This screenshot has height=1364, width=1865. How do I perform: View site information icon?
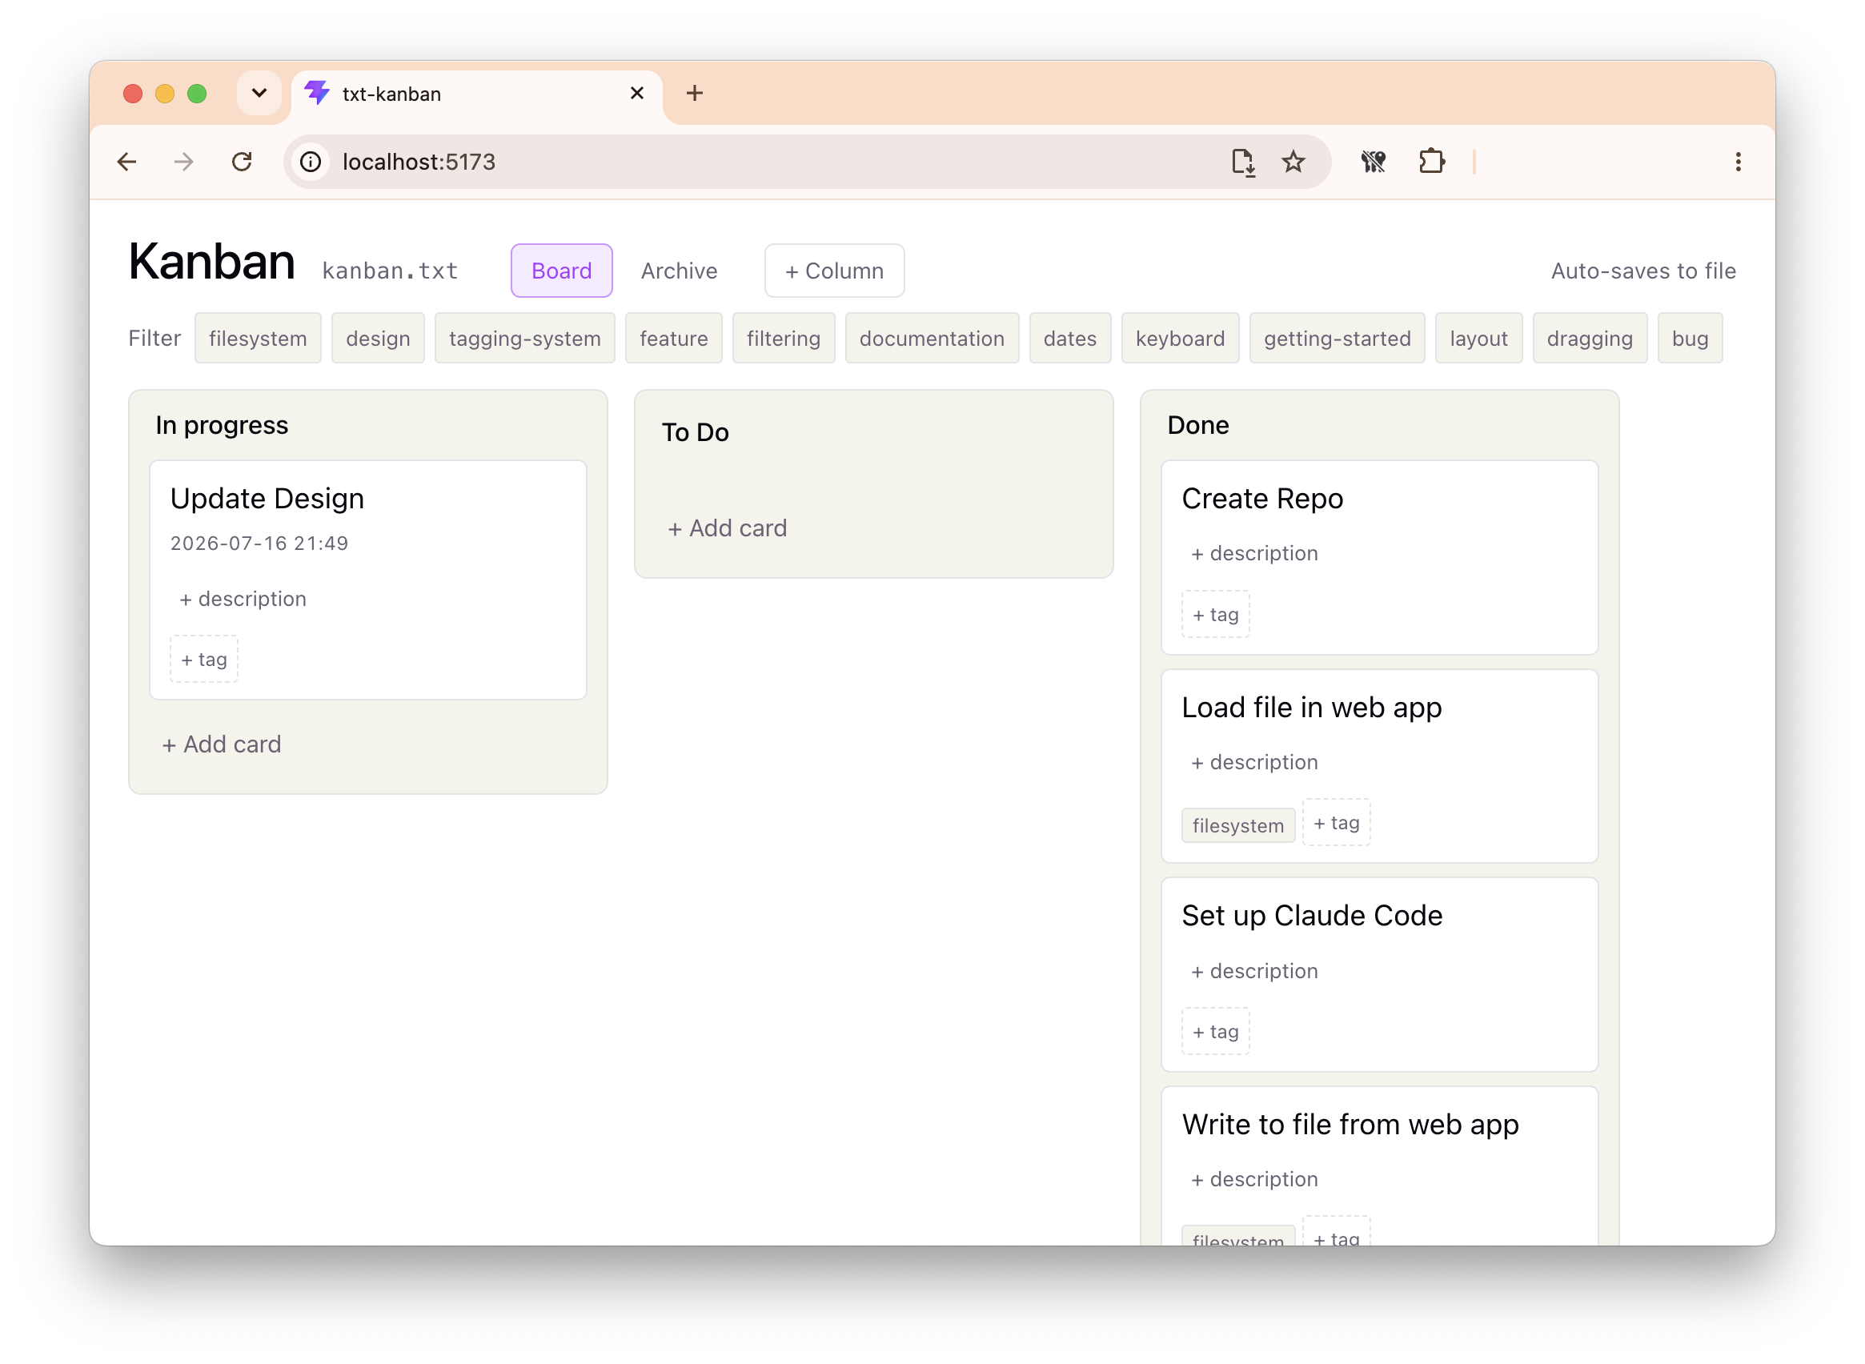coord(311,162)
